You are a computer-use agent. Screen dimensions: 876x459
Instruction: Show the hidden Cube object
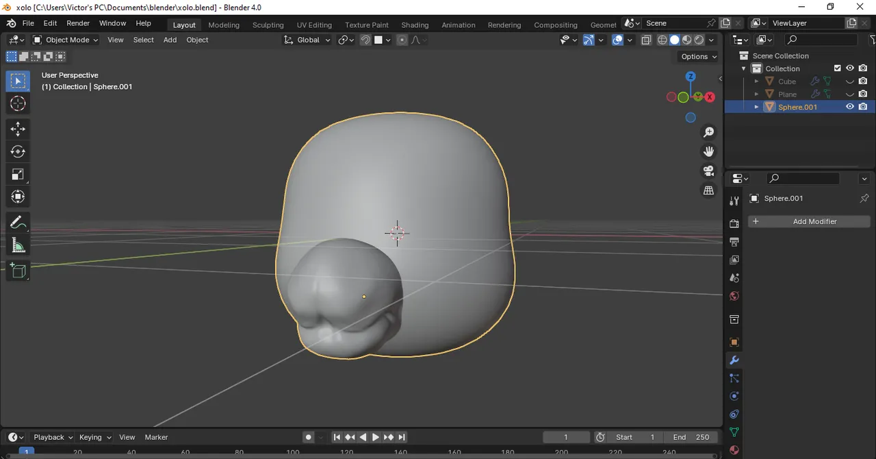pos(850,82)
